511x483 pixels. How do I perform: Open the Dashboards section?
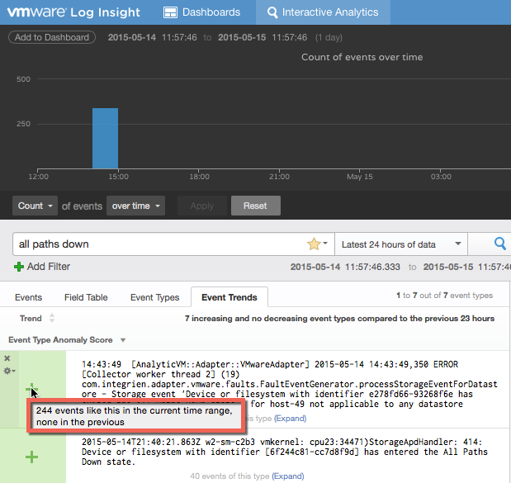201,12
